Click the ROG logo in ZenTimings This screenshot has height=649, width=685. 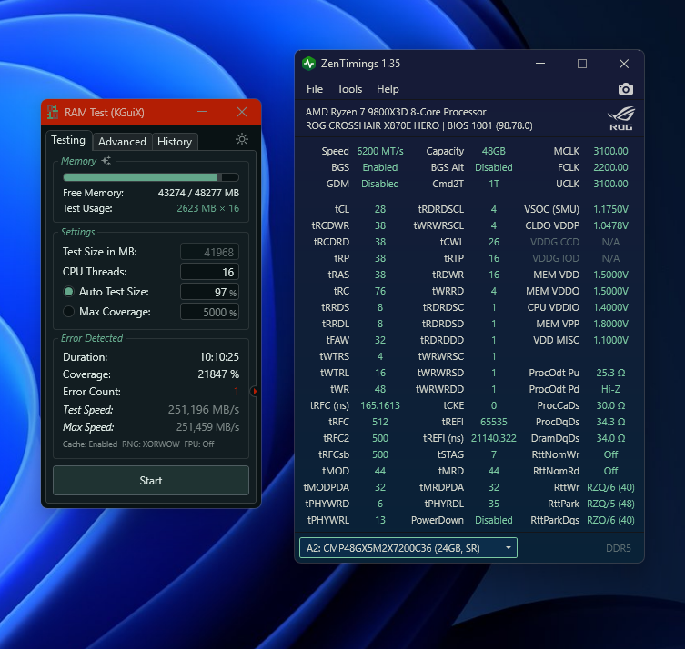[620, 119]
